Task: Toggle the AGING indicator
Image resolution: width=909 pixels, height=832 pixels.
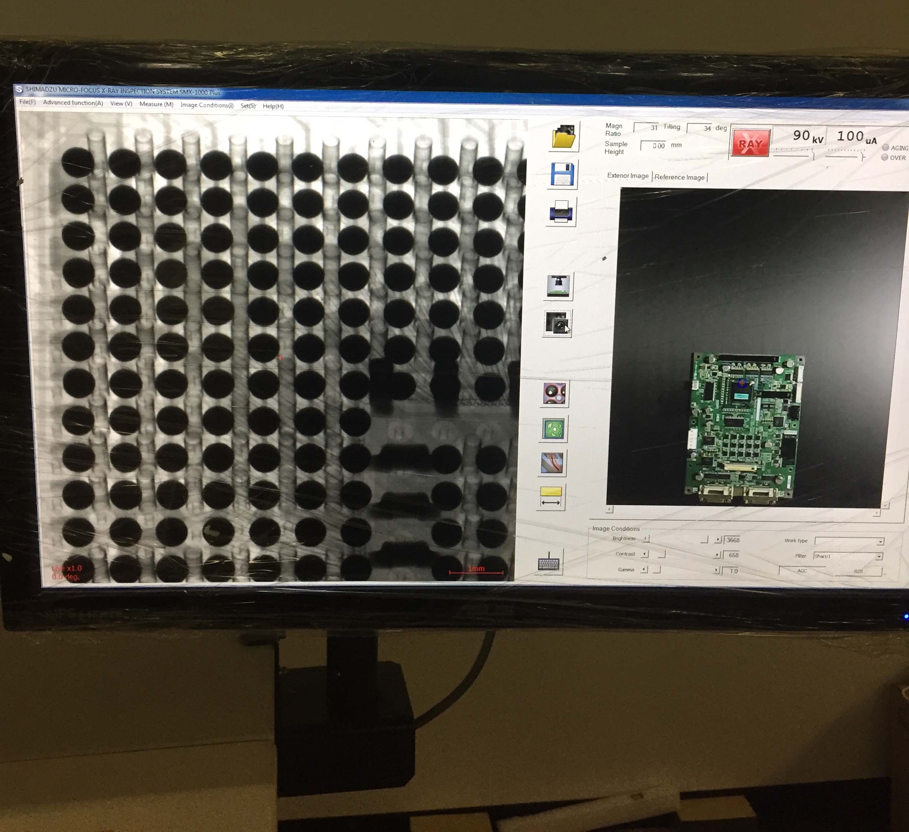Action: click(885, 147)
